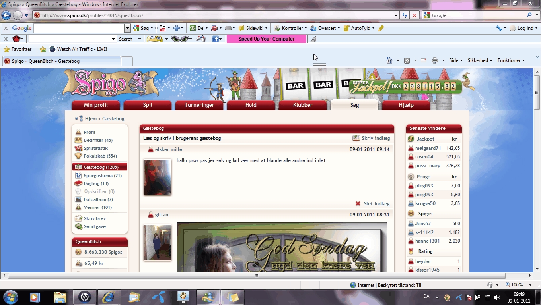Open the Funktioner dropdown menu

click(x=511, y=60)
